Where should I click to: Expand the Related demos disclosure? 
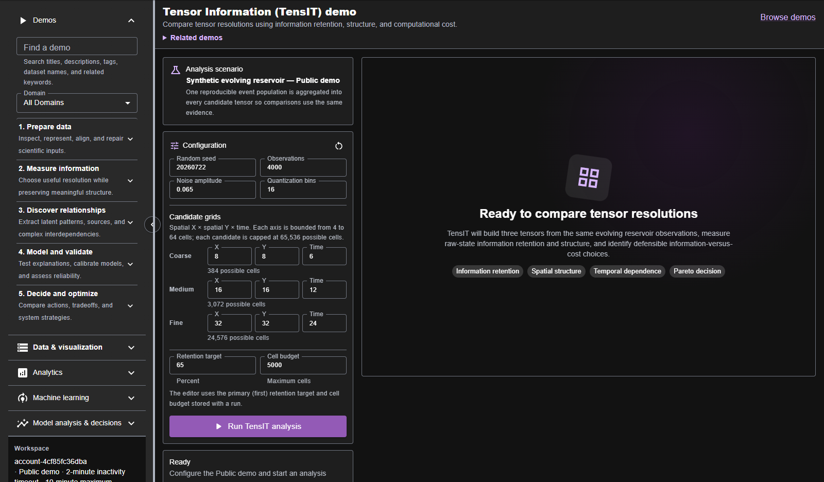tap(193, 38)
